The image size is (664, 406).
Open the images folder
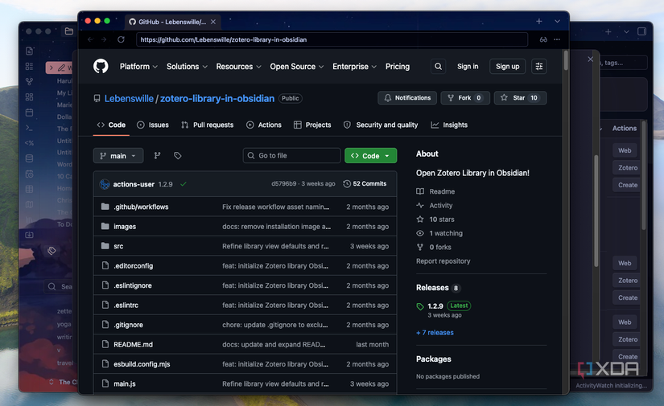click(125, 227)
